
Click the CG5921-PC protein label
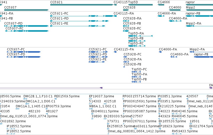[x=98, y=49]
